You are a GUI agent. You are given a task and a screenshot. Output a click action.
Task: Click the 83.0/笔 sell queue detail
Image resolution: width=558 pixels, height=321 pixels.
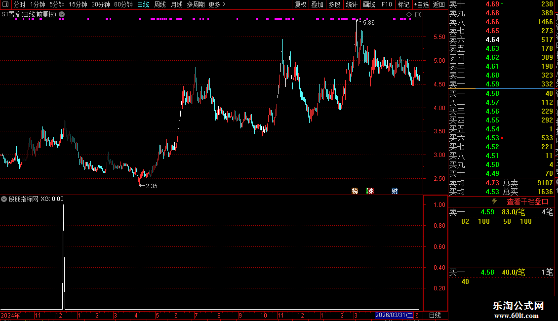tap(514, 212)
